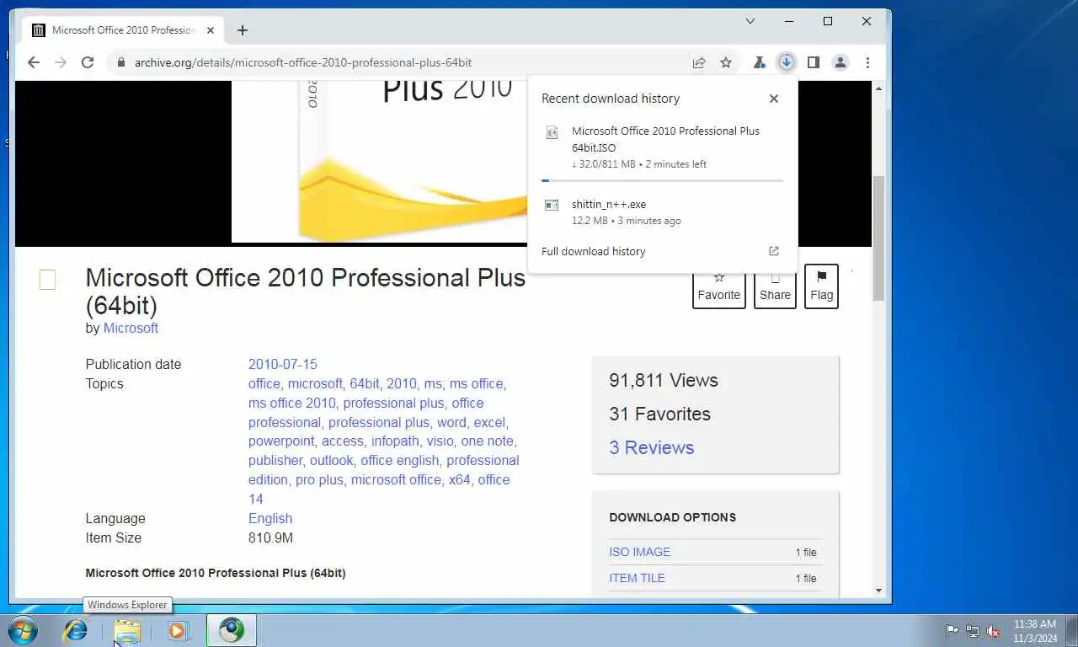Open the side panel icon
The image size is (1078, 647).
[814, 62]
